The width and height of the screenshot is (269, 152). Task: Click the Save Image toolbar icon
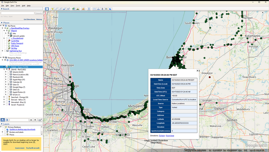[102, 9]
